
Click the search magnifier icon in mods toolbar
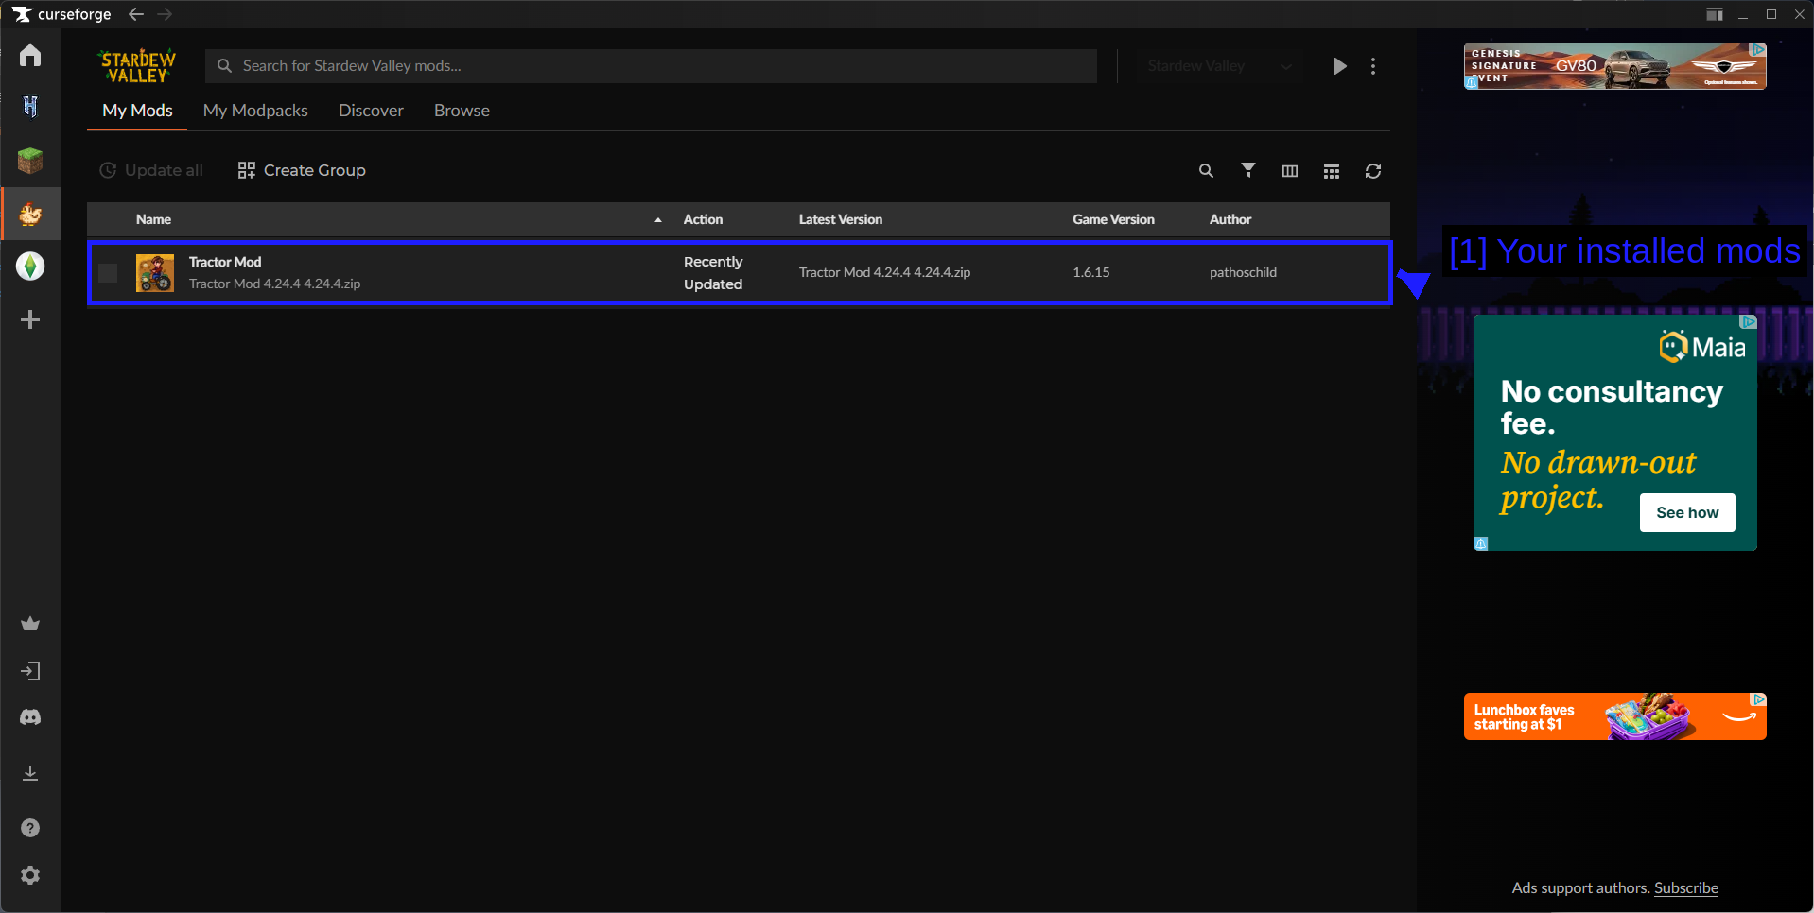(x=1206, y=171)
